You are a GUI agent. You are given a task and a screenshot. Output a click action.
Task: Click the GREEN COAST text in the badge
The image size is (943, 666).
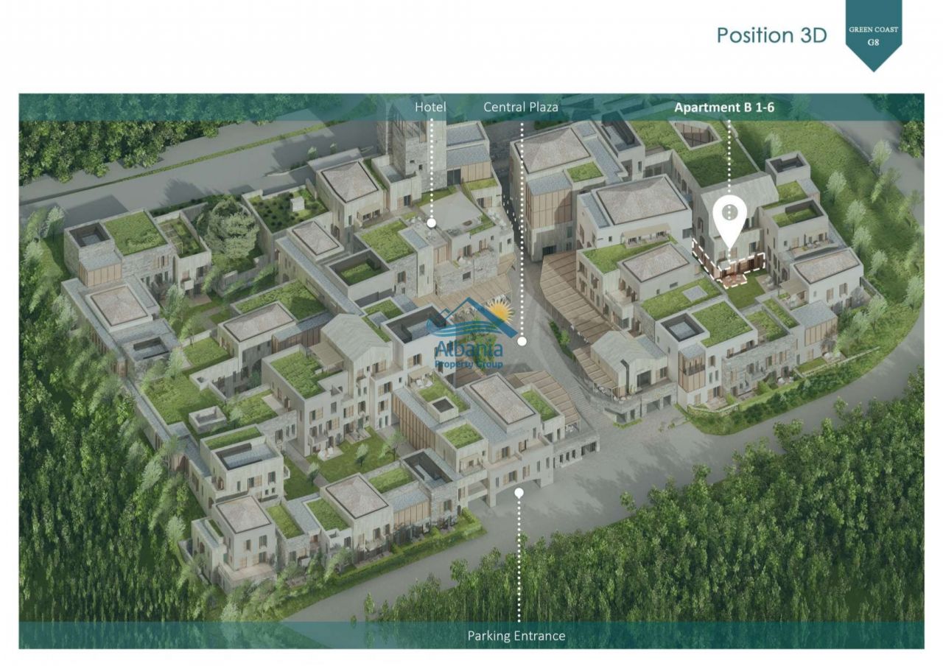(x=873, y=30)
